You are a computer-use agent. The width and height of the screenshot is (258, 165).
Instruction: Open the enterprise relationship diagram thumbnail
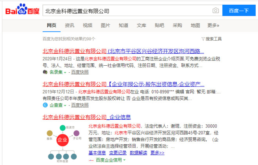click(64, 143)
